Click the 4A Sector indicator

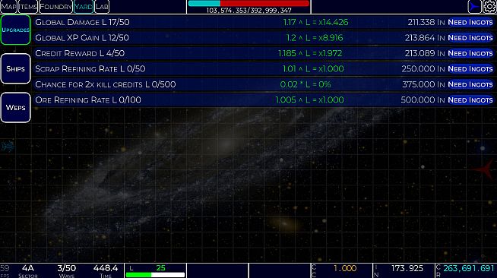28,271
